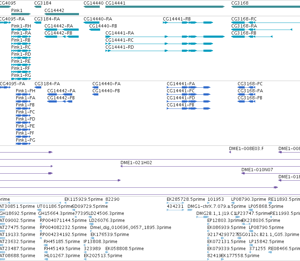
Task: Click protein CG14441-PD label
Action: pyautogui.click(x=181, y=98)
